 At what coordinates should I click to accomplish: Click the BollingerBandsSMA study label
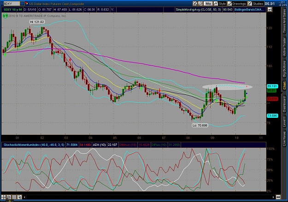[x=249, y=10]
